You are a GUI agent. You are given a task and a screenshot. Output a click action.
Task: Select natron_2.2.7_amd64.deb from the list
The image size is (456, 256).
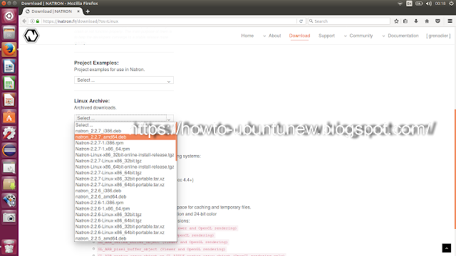tap(125, 137)
